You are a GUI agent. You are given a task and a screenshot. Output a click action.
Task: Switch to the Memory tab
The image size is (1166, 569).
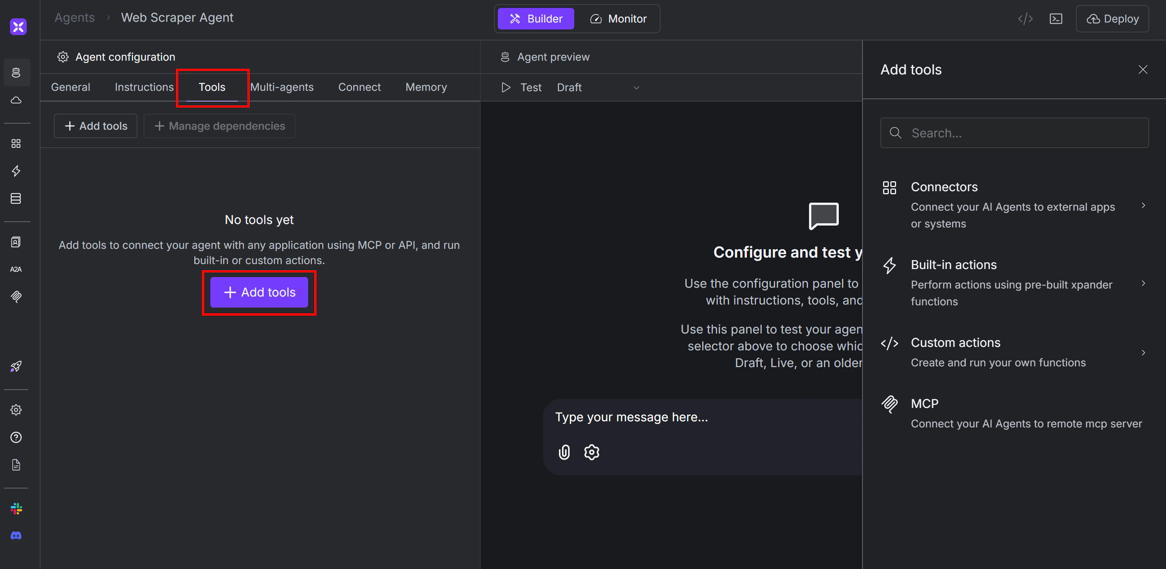(x=426, y=87)
